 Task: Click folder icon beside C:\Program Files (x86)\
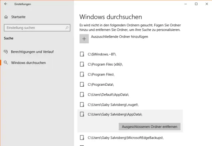pos(82,64)
